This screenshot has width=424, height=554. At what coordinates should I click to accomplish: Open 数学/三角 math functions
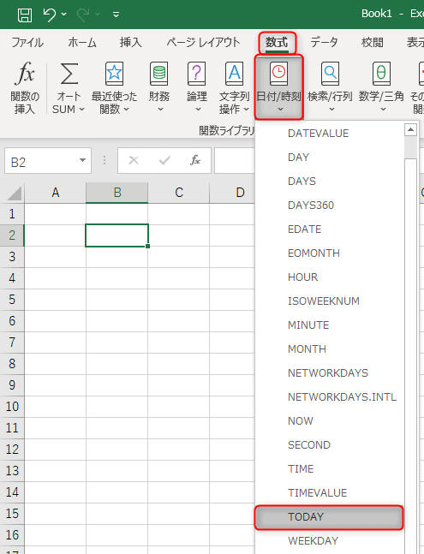click(x=381, y=87)
